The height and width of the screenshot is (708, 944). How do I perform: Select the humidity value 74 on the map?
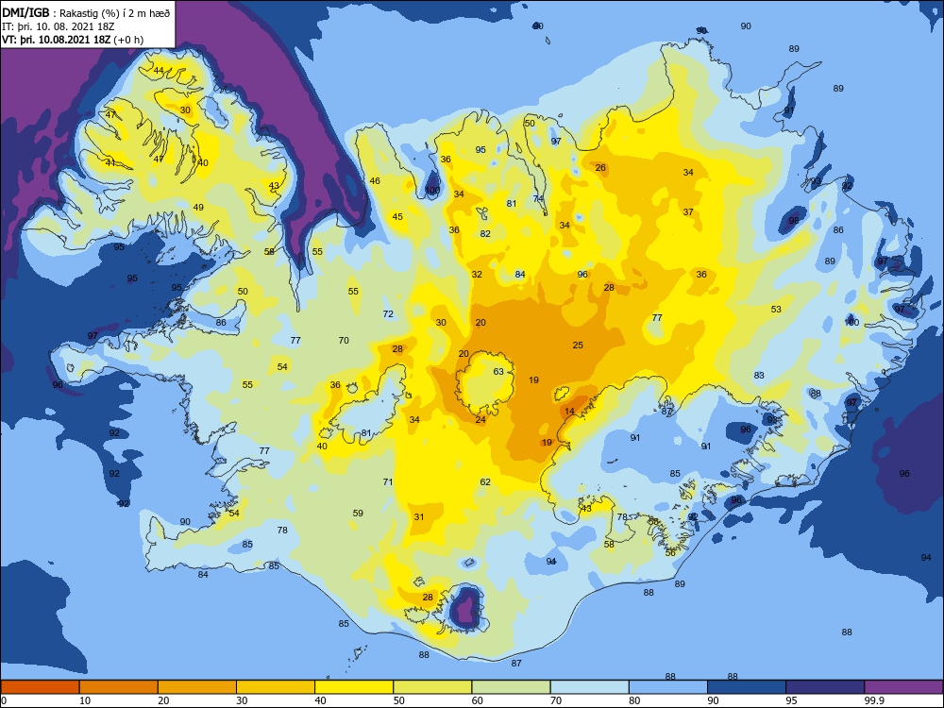click(538, 198)
